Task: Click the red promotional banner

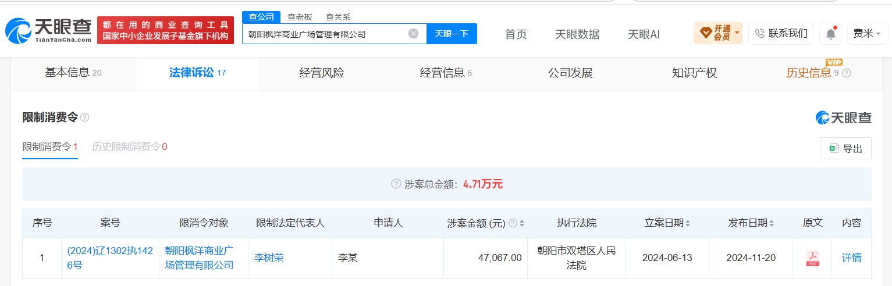Action: tap(165, 30)
